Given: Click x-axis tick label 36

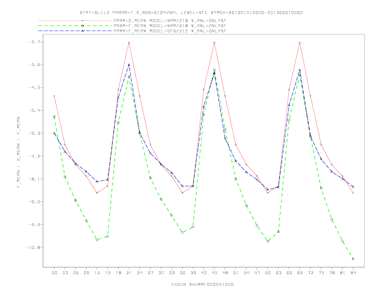Looking at the screenshot, I should (182, 273).
